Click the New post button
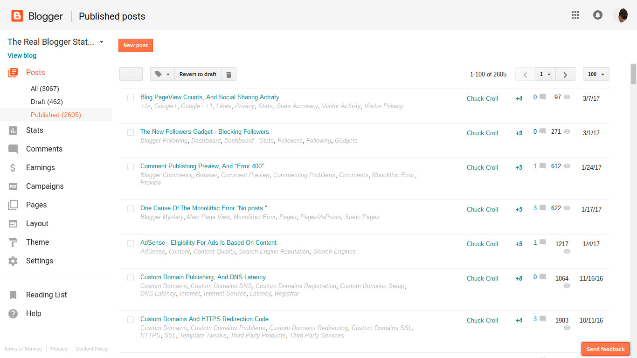This screenshot has width=637, height=358. 136,45
